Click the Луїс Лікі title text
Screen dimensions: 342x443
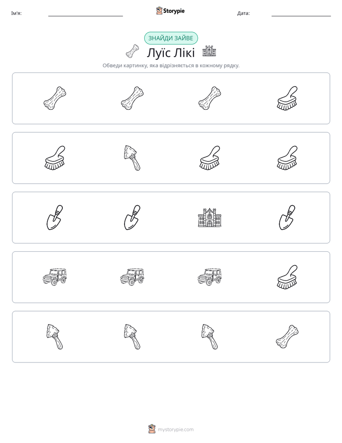point(171,53)
